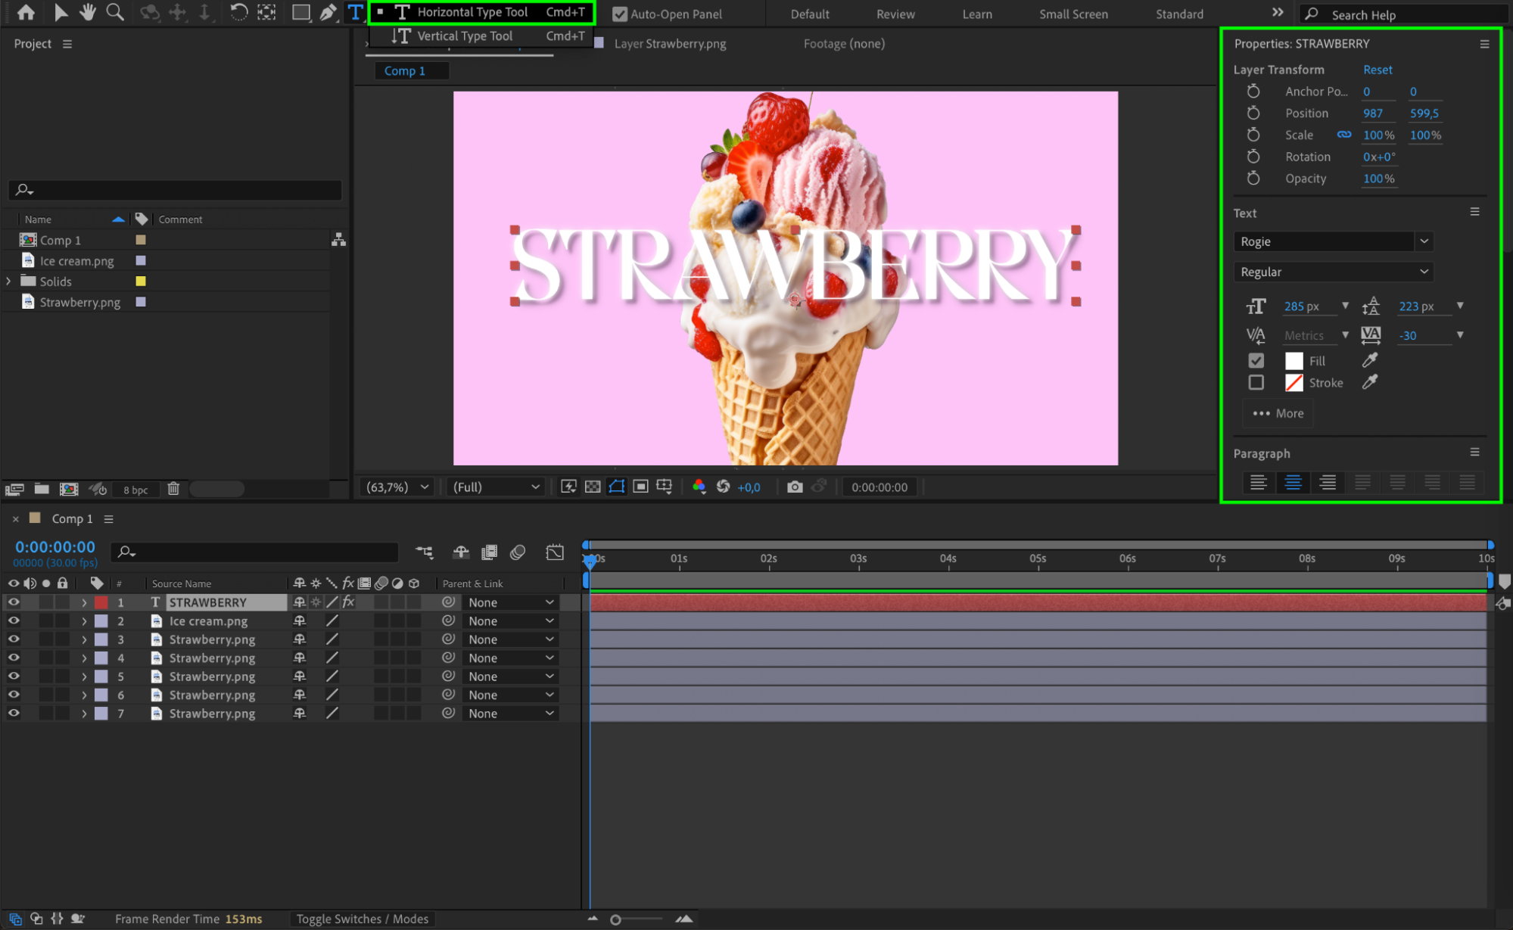Click the white Fill color swatch
This screenshot has width=1513, height=930.
[x=1294, y=361]
